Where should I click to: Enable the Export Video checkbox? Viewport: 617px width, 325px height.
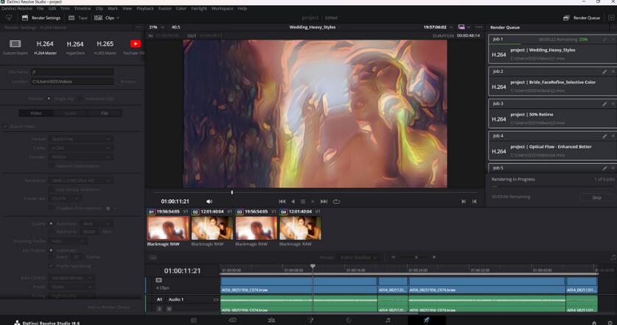(x=4, y=126)
